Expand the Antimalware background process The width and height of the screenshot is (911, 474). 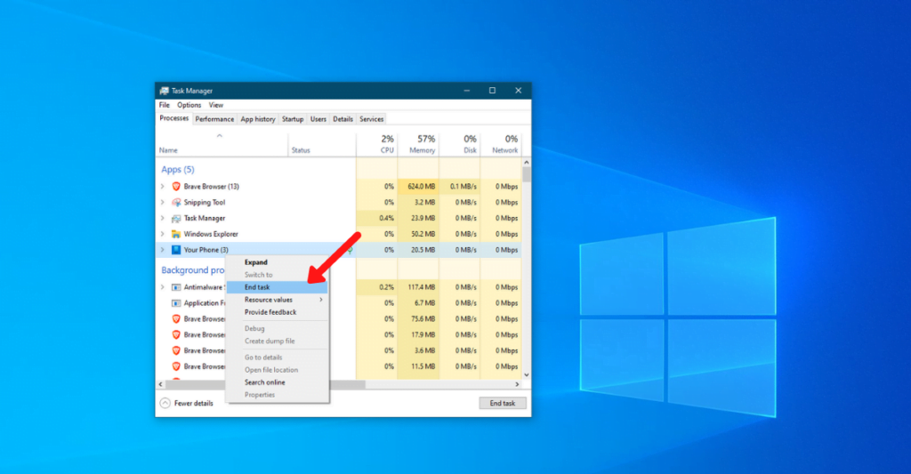coord(163,287)
